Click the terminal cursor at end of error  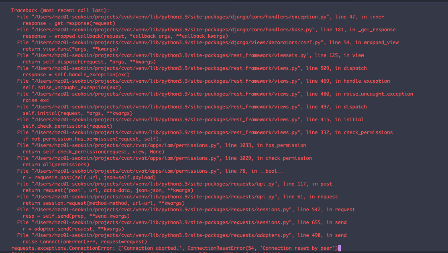click(340, 248)
